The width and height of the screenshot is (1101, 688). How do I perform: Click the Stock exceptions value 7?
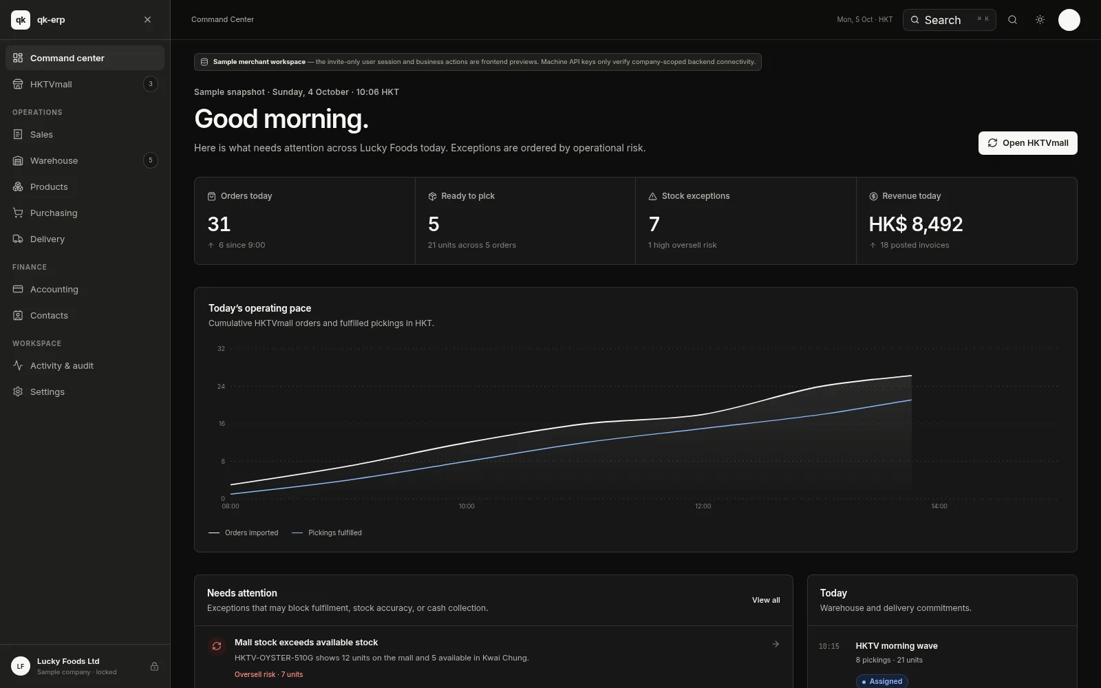(x=654, y=224)
